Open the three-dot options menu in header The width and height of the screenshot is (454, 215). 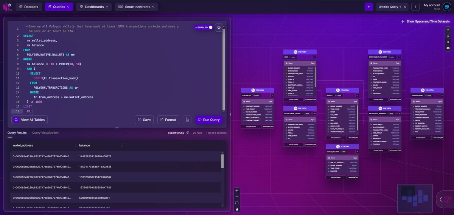point(415,7)
